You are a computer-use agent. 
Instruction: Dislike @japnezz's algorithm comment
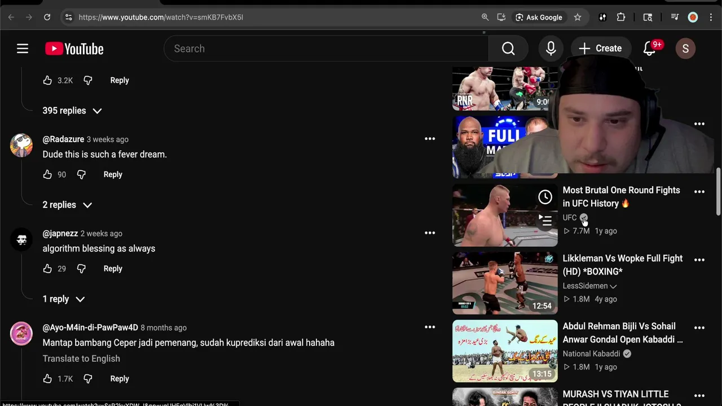coord(81,268)
